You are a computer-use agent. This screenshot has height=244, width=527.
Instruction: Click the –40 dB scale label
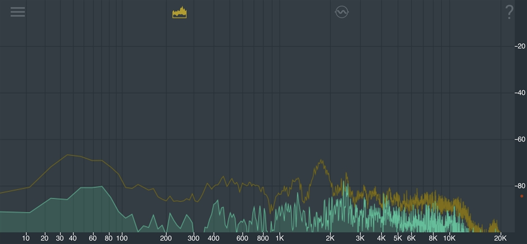520,93
